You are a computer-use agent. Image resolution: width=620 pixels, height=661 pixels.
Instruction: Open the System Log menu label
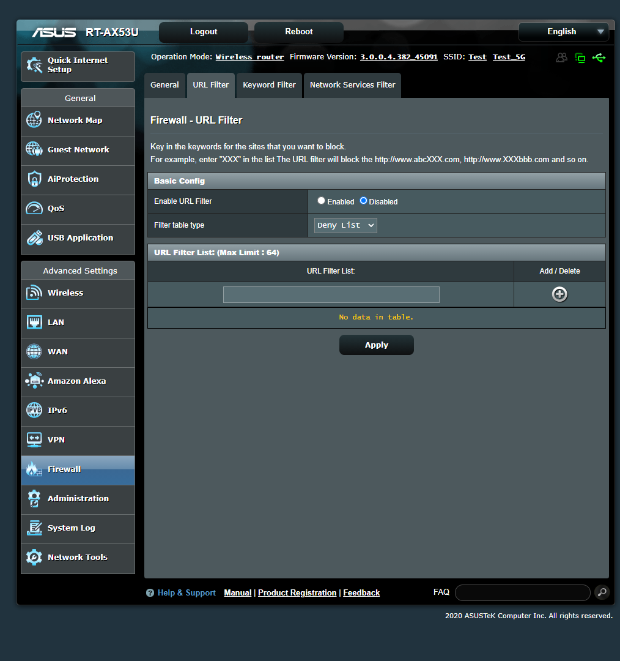[71, 528]
